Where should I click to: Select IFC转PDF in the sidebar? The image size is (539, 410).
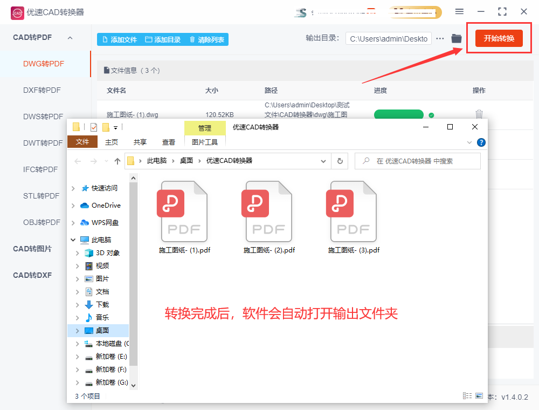pos(40,169)
